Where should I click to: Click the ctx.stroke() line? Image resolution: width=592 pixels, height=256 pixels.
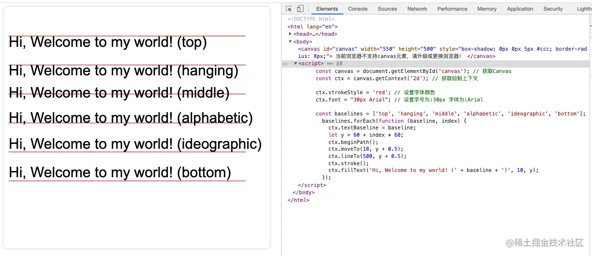tap(348, 163)
